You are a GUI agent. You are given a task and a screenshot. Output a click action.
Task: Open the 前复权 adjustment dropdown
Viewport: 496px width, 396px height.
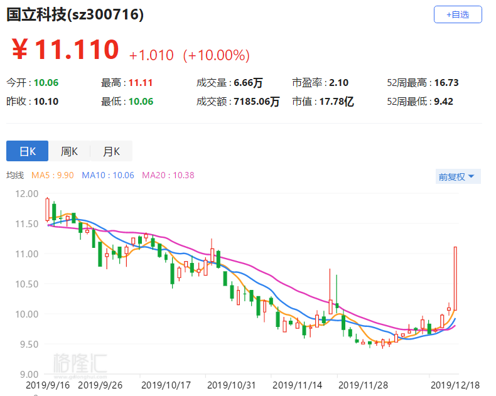(x=458, y=176)
